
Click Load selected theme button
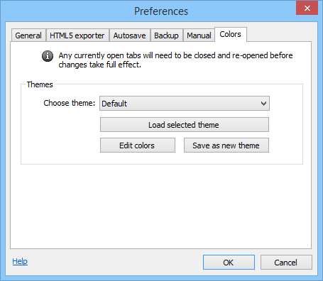[x=185, y=125]
